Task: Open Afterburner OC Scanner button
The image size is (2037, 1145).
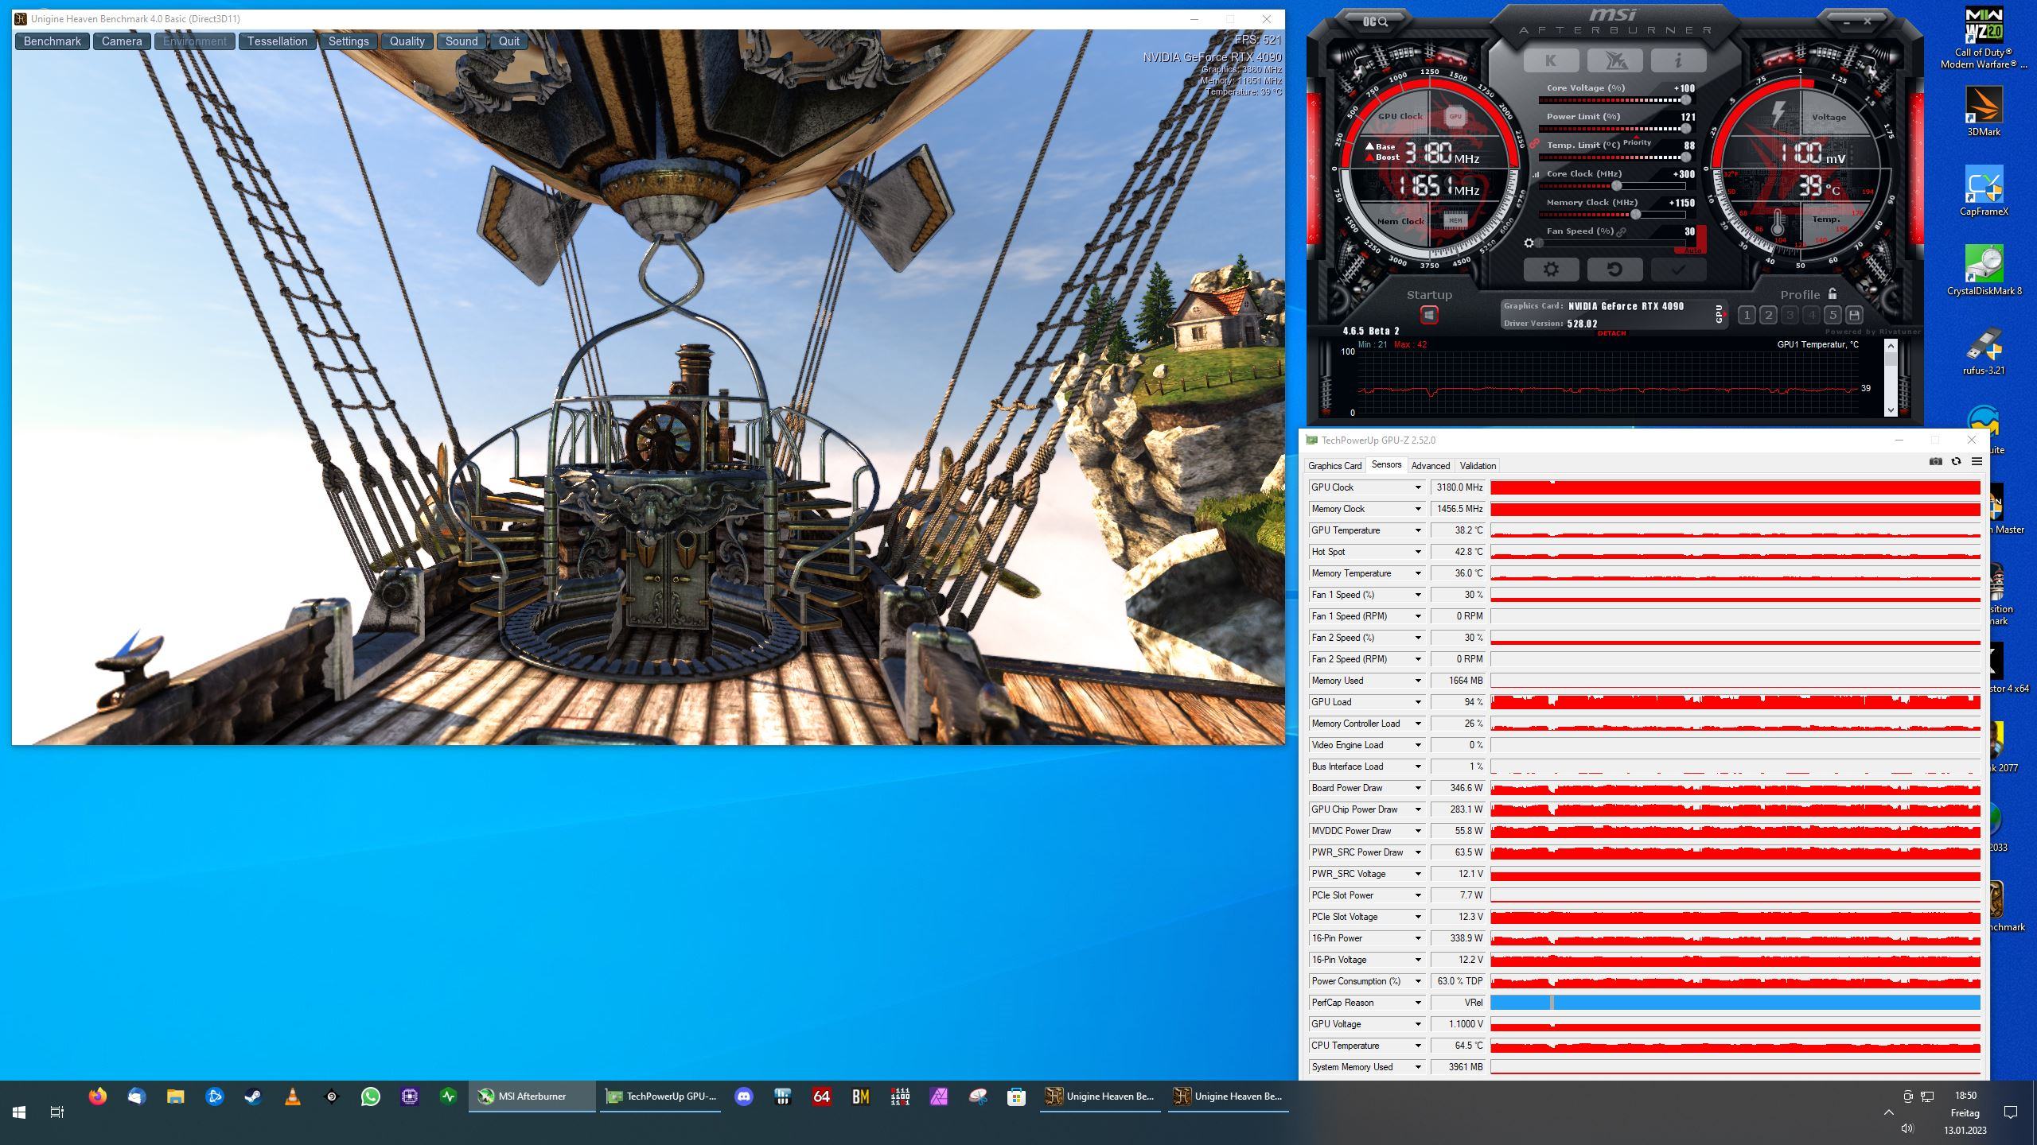Action: click(1374, 21)
